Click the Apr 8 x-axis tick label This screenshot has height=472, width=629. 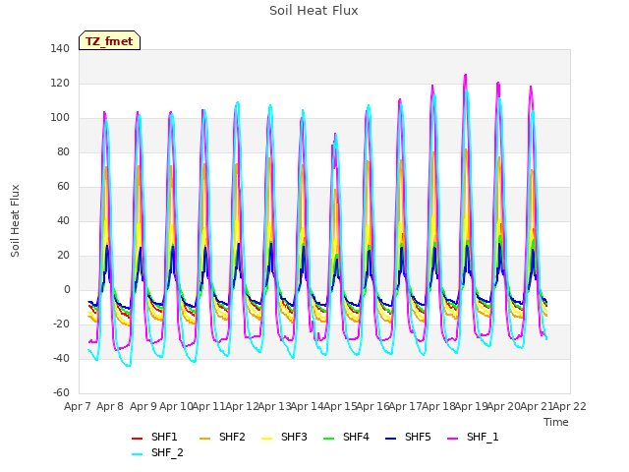110,406
